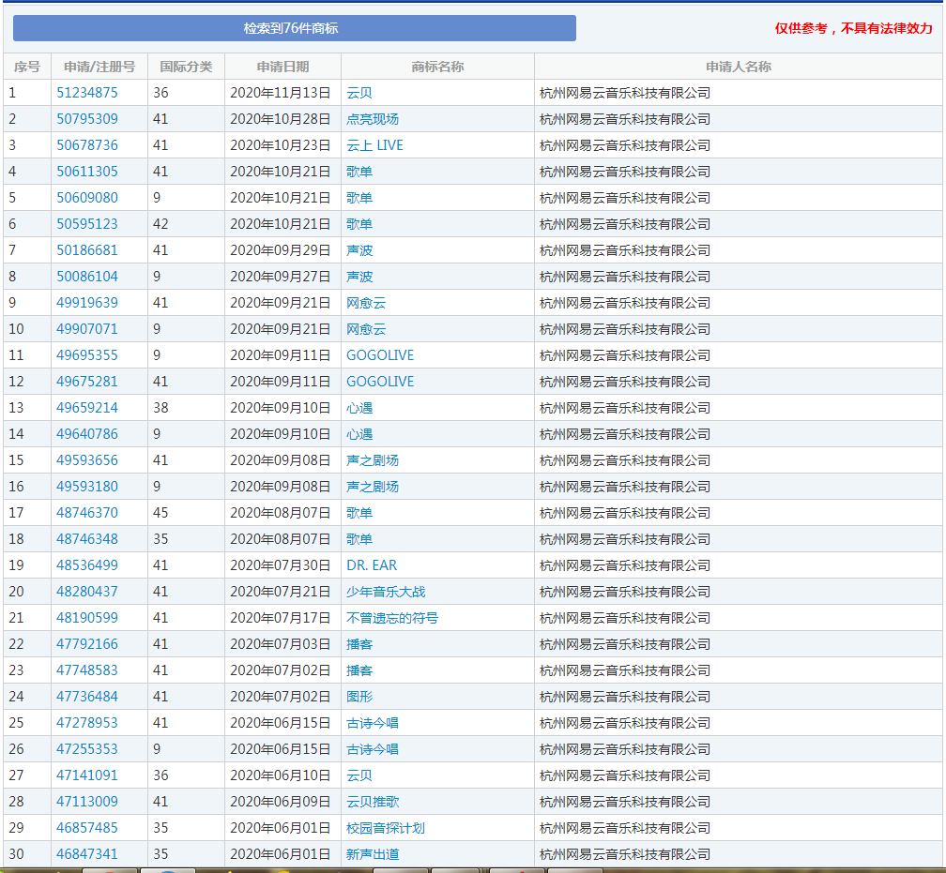
Task: Open registration number 50186681
Action: (x=87, y=250)
